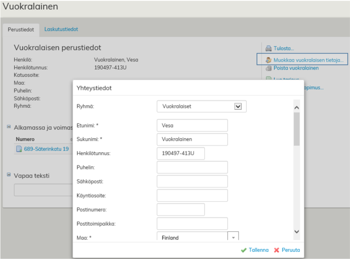The image size is (350, 259).
Task: Switch to the Laskutustiedot tab
Action: click(x=61, y=29)
